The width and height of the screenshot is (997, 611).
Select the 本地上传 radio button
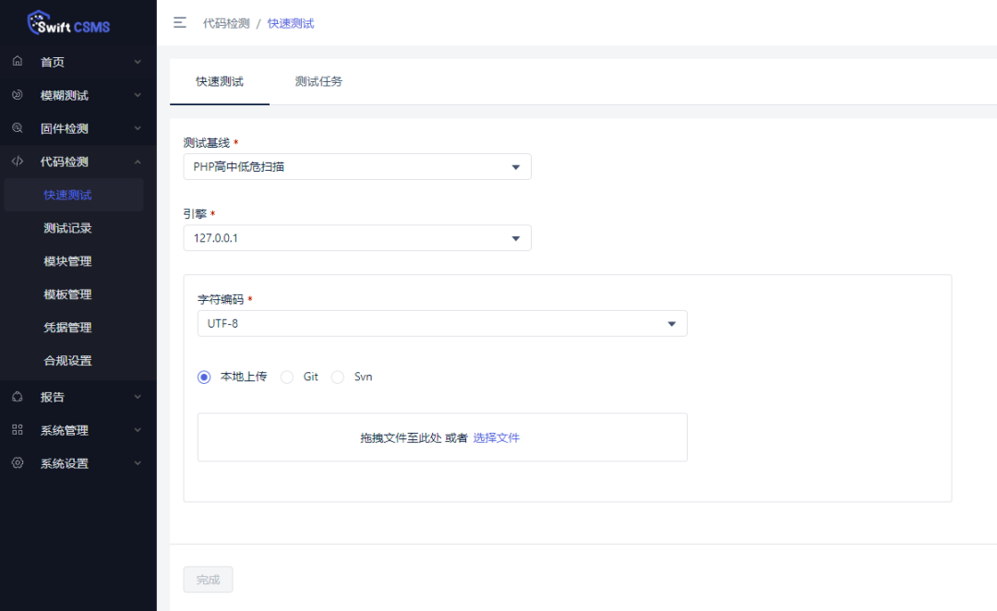pyautogui.click(x=204, y=377)
